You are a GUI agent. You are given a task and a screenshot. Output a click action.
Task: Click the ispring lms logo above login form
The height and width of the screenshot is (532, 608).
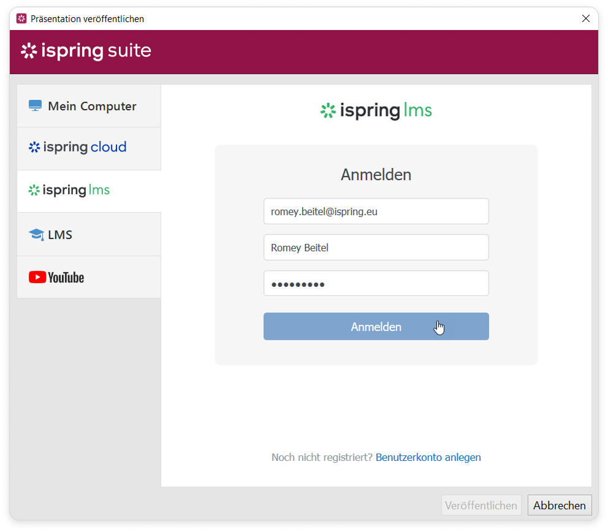point(376,111)
